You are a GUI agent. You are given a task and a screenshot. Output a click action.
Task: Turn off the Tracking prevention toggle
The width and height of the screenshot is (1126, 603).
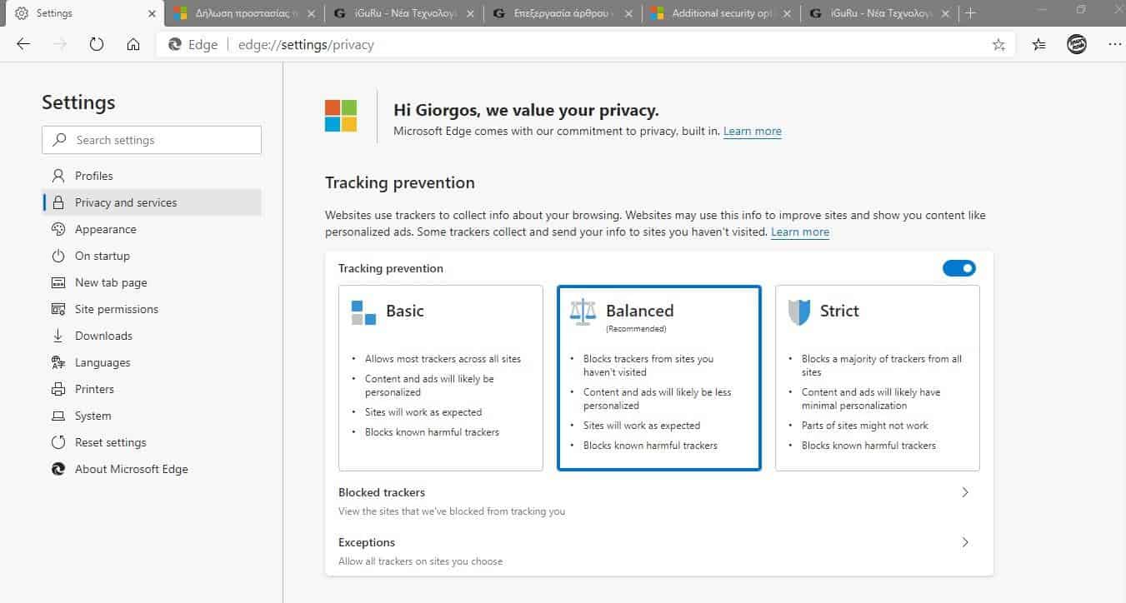pyautogui.click(x=959, y=268)
